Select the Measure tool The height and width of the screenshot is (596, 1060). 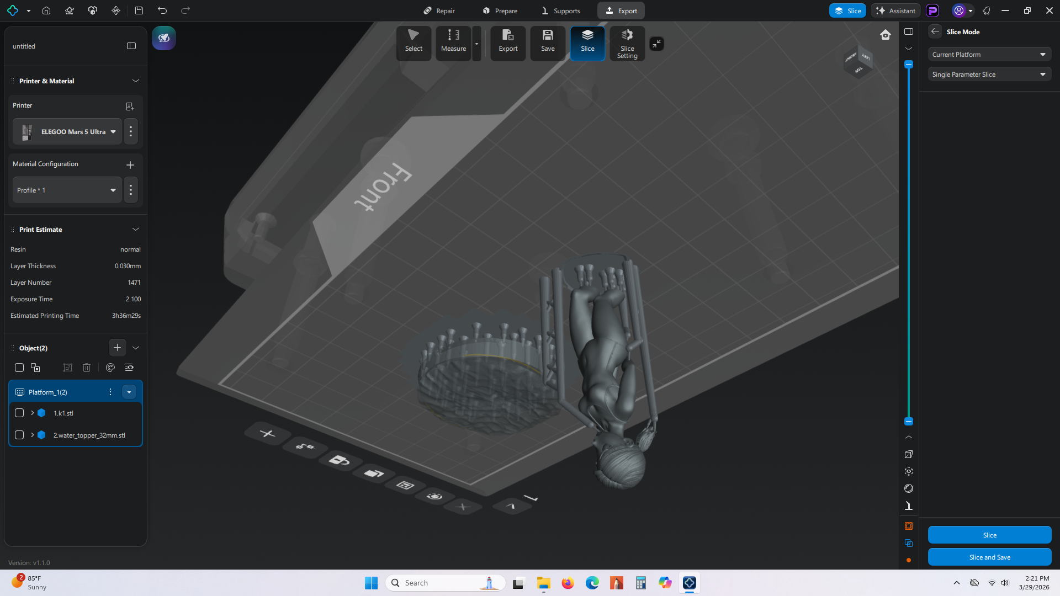coord(453,41)
